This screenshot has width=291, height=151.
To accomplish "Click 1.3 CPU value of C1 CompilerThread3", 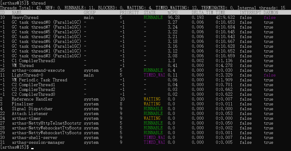I will (x=171, y=61).
